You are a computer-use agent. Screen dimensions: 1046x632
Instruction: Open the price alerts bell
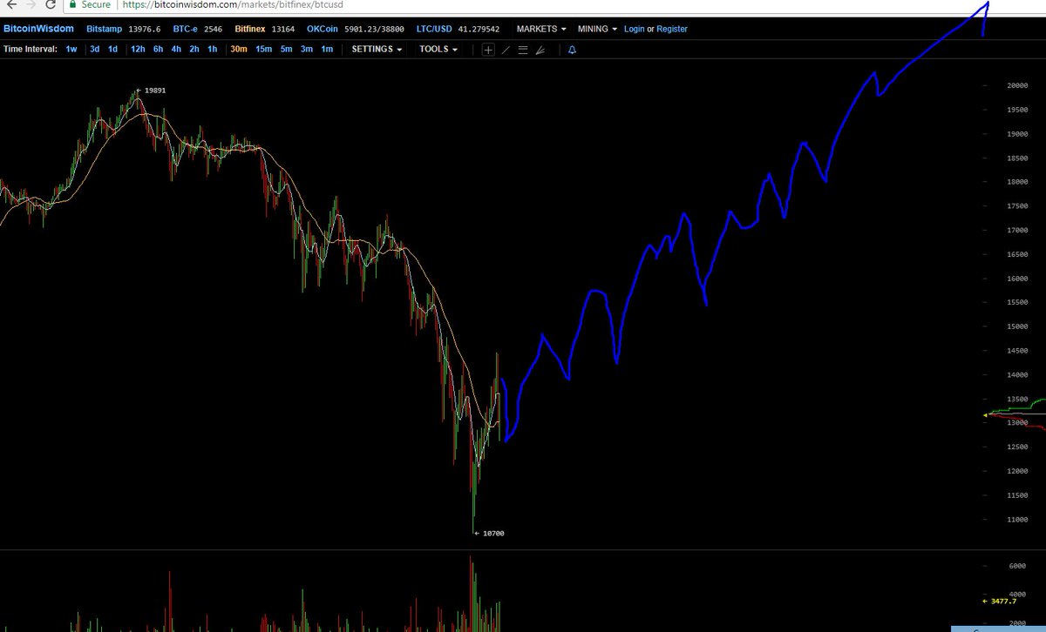571,50
